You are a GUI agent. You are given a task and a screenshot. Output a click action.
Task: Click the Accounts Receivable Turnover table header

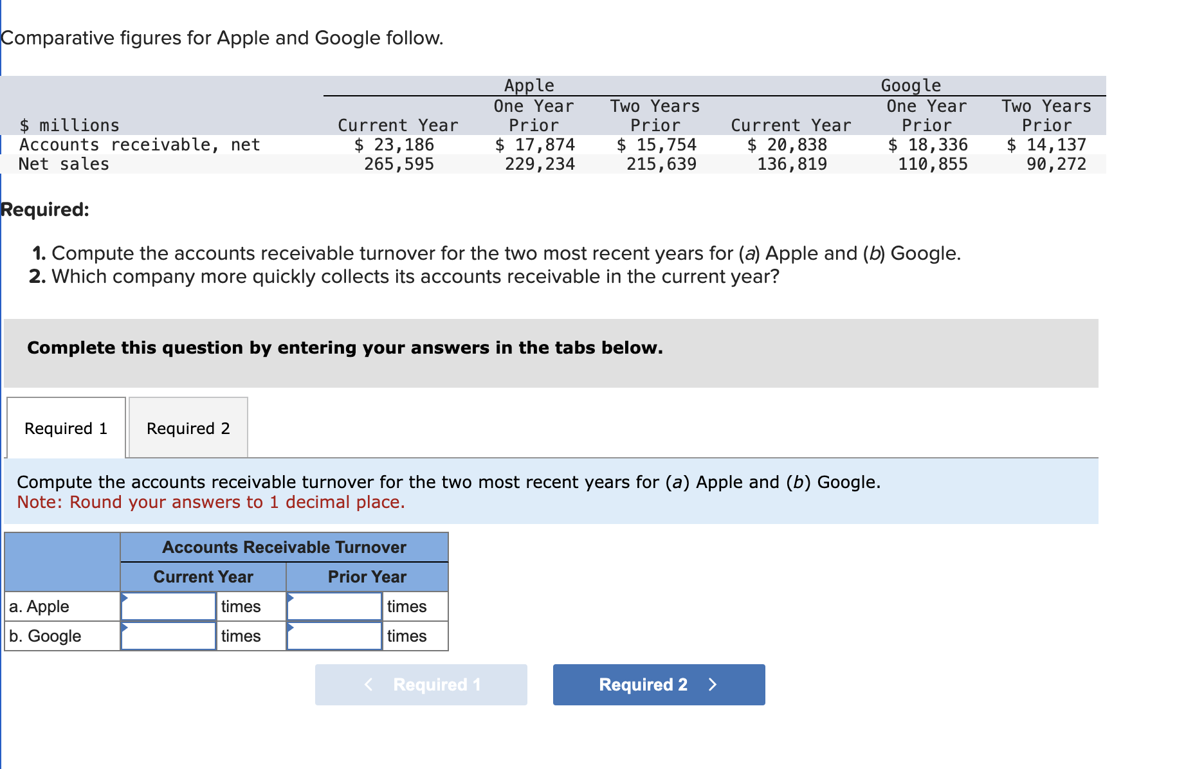(x=284, y=547)
